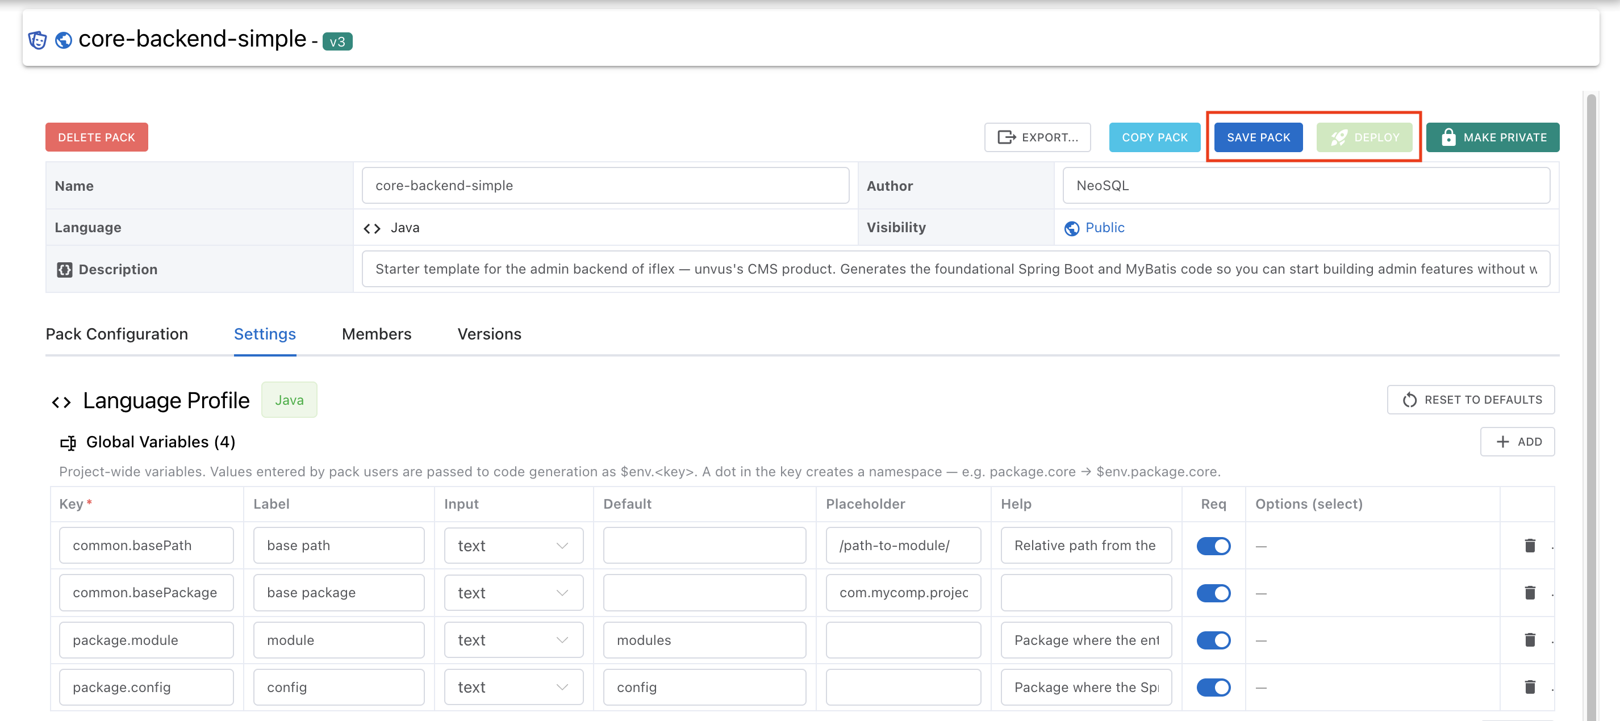1620x721 pixels.
Task: Click the DELETE PACK button
Action: click(x=96, y=137)
